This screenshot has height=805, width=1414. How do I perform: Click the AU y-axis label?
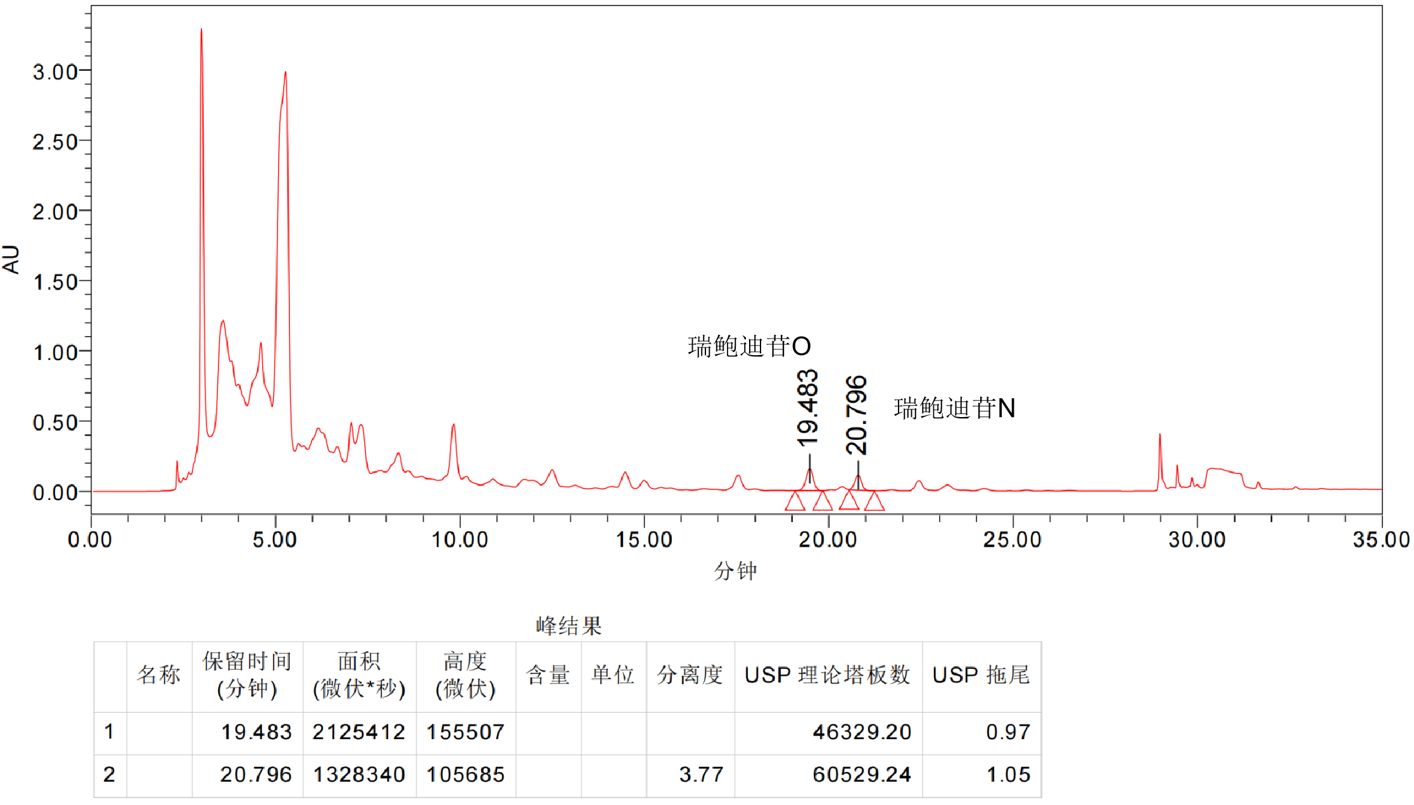click(x=11, y=259)
